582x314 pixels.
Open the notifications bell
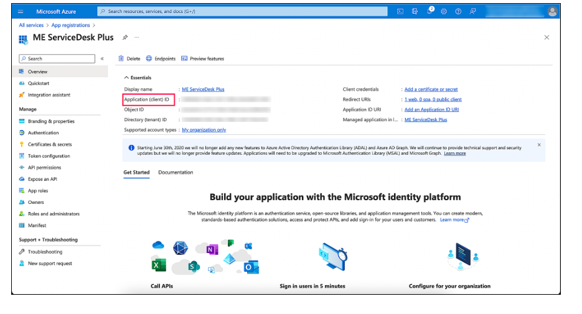pos(429,11)
